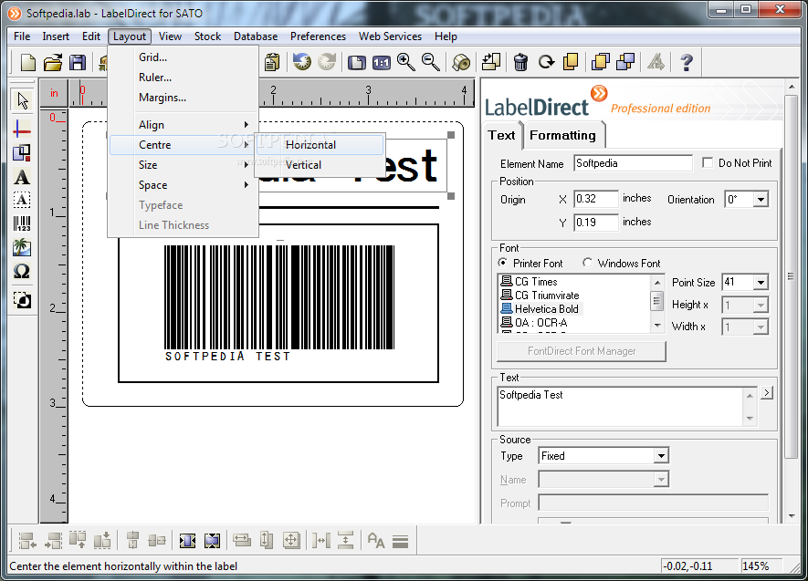808x581 pixels.
Task: Open the Source Name dropdown
Action: click(661, 479)
